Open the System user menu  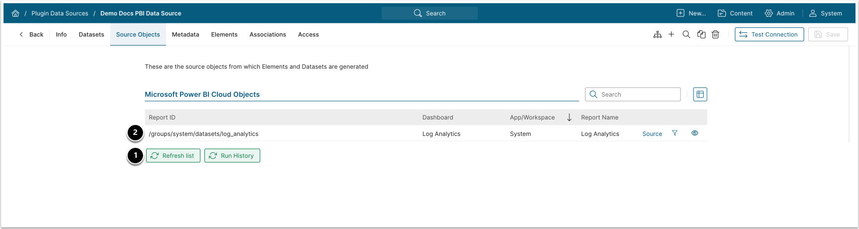pos(826,13)
